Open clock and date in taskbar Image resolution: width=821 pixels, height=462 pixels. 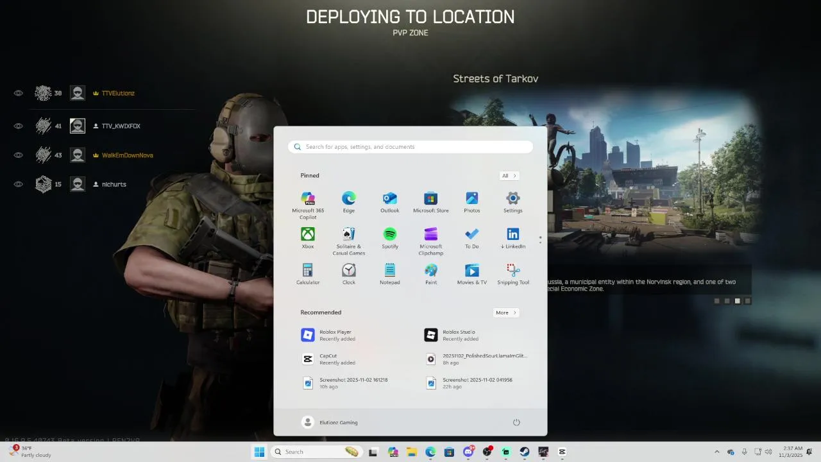tap(790, 452)
